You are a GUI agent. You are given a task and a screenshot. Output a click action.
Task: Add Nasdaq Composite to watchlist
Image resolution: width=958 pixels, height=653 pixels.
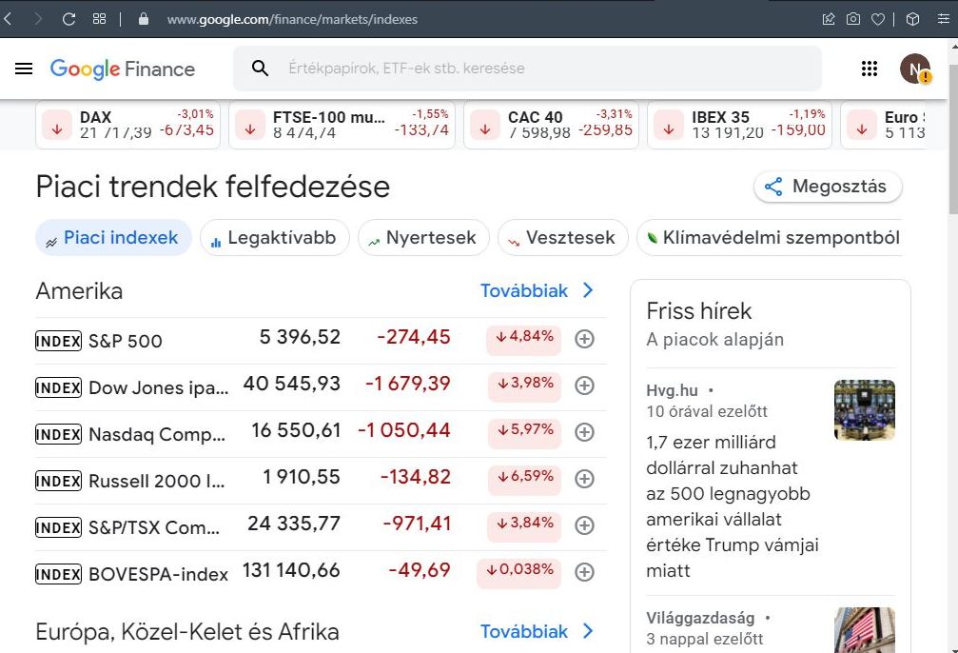[585, 432]
